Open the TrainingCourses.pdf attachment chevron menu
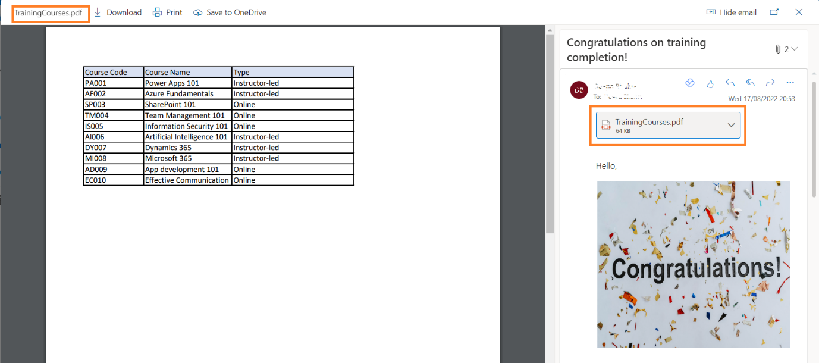The image size is (819, 363). [732, 125]
